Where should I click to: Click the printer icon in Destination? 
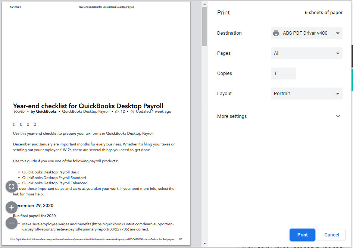[276, 33]
